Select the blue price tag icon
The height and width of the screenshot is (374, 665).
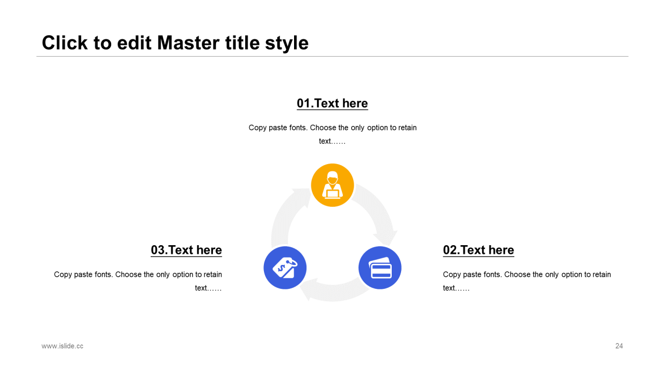pos(285,268)
